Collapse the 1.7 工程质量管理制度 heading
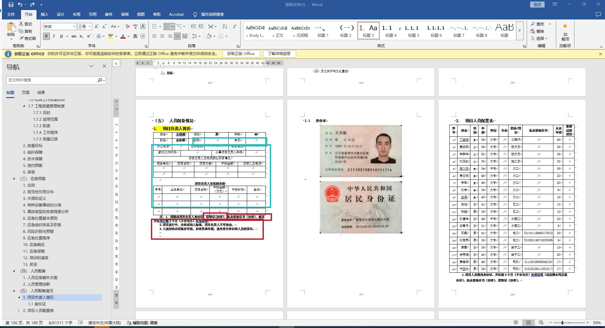This screenshot has height=328, width=605. point(24,106)
